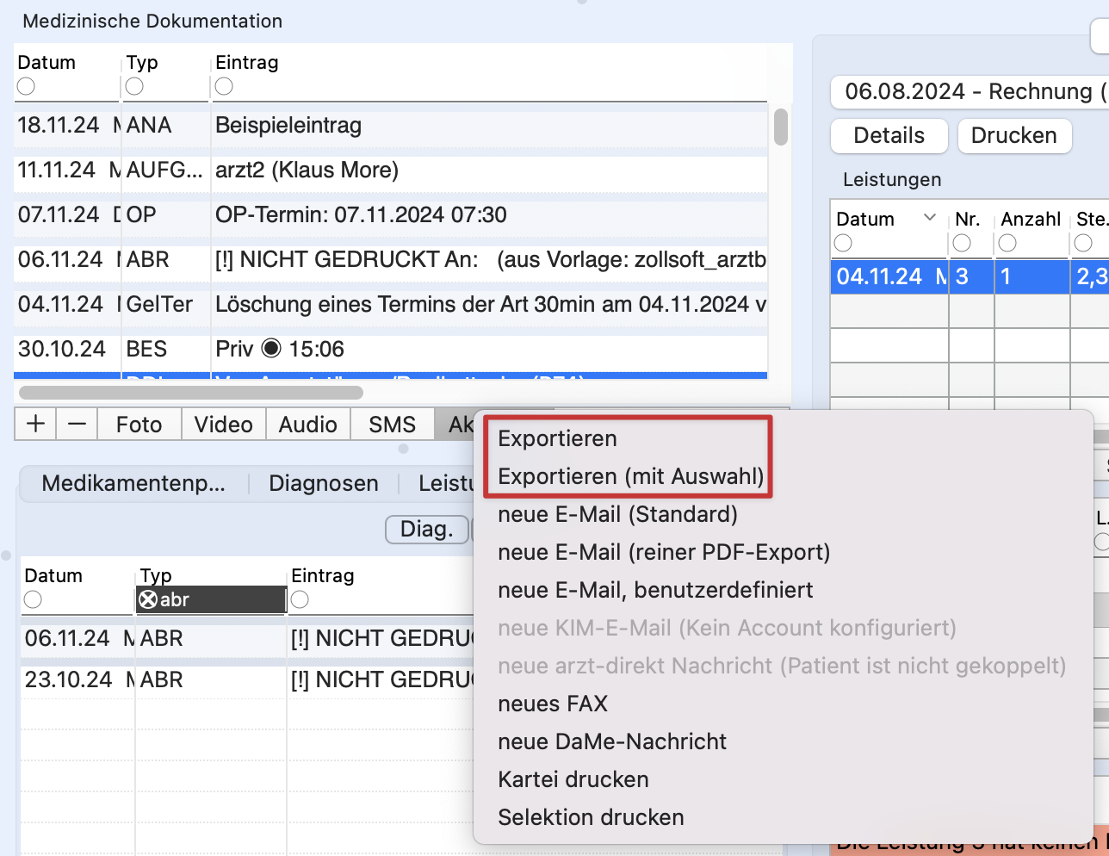Click Typ column header in lower table
This screenshot has height=856, width=1109.
(x=156, y=575)
